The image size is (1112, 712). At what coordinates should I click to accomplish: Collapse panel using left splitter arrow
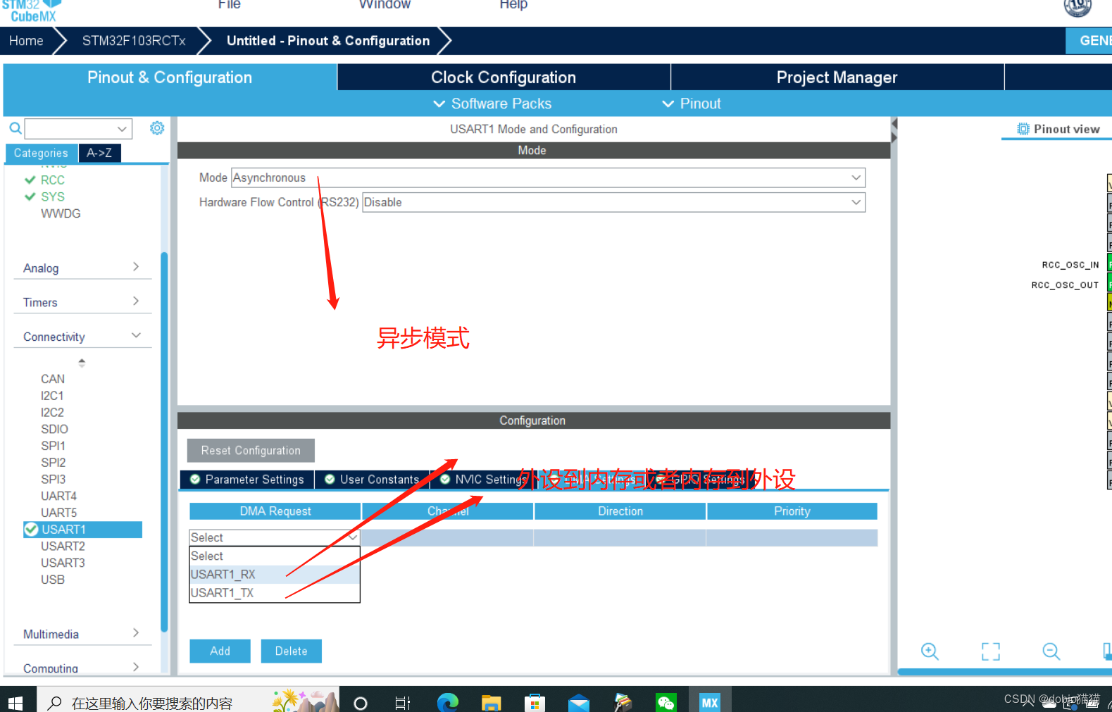(894, 124)
